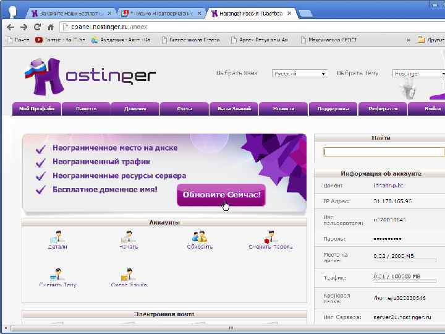The image size is (445, 334).
Task: Open the Панель menu item
Action: (x=86, y=109)
